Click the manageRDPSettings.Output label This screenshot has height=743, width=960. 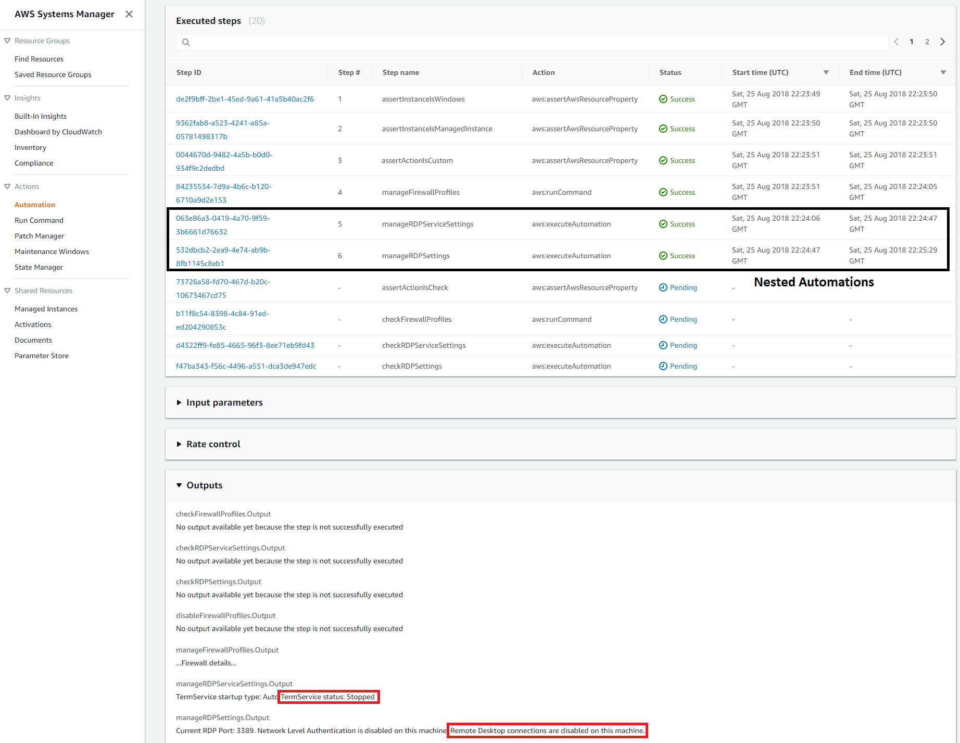pos(223,717)
